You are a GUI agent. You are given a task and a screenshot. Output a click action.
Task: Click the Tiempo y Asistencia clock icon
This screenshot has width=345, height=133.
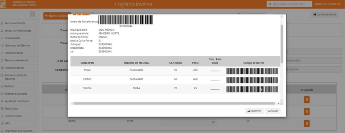2,60
